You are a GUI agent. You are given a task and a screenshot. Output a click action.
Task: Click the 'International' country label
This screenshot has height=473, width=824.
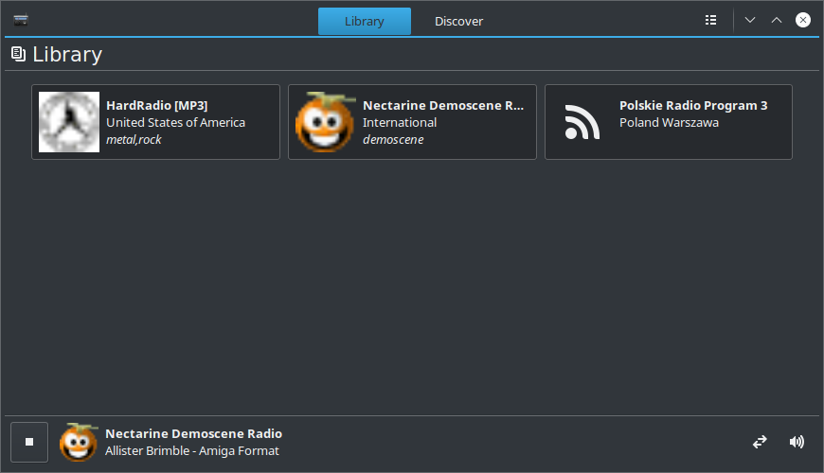400,122
